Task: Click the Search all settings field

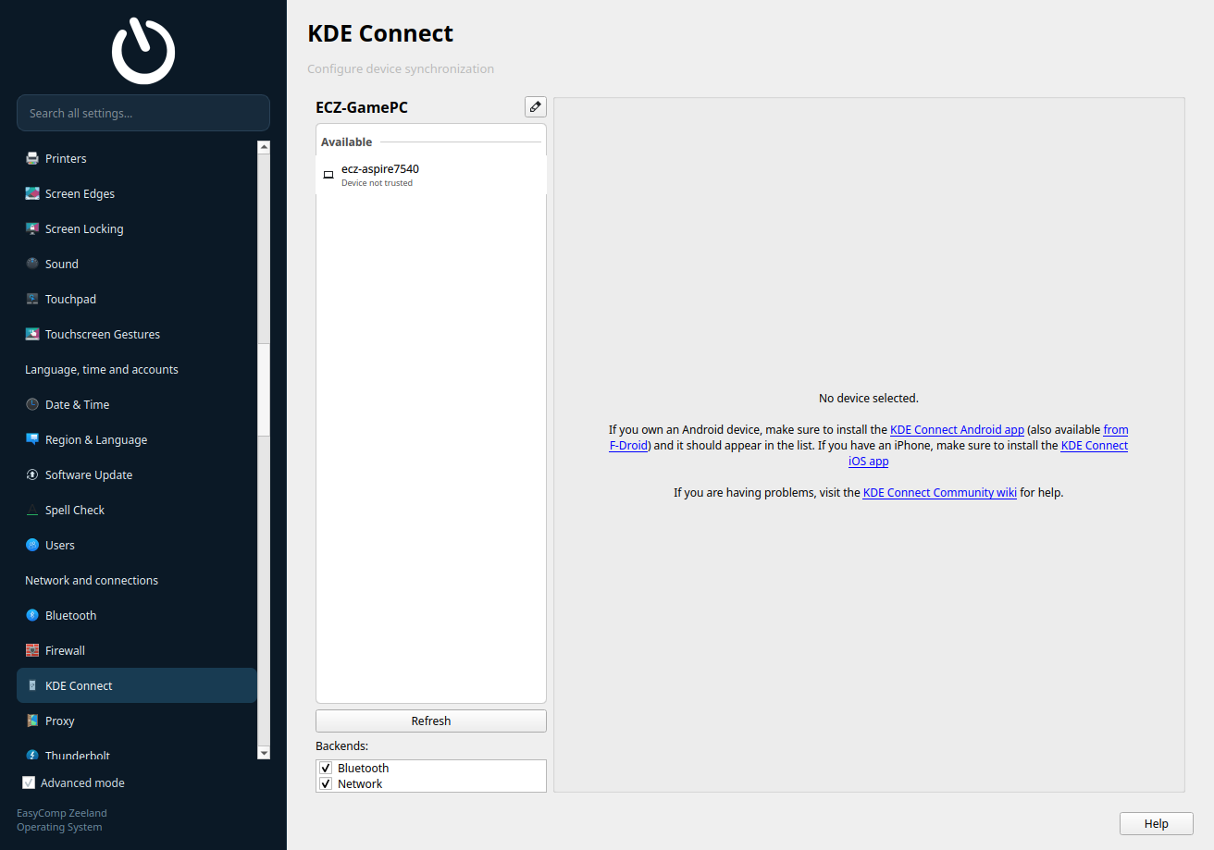Action: [x=143, y=113]
